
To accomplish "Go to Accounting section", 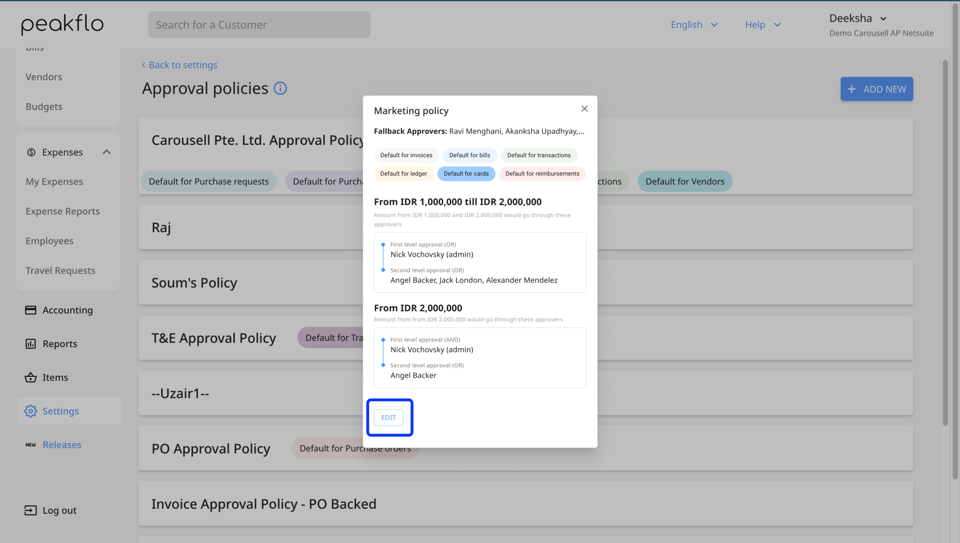I will coord(68,310).
